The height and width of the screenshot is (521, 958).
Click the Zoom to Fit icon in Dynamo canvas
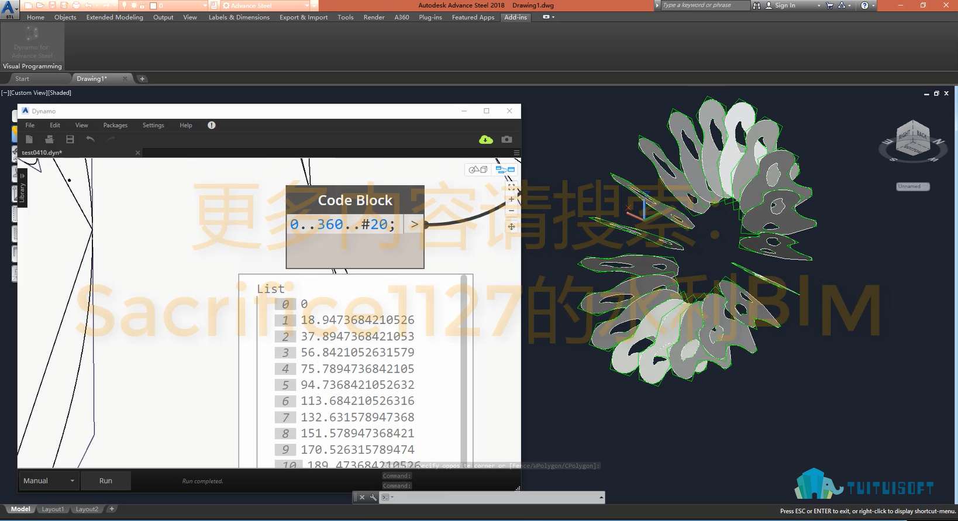pyautogui.click(x=511, y=187)
